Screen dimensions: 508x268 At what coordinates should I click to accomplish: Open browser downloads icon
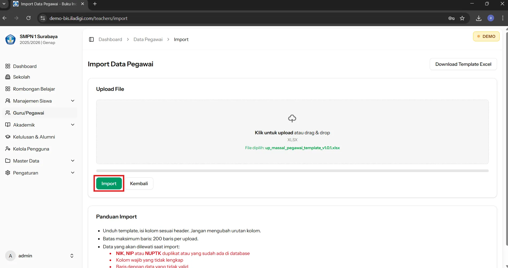tap(479, 18)
